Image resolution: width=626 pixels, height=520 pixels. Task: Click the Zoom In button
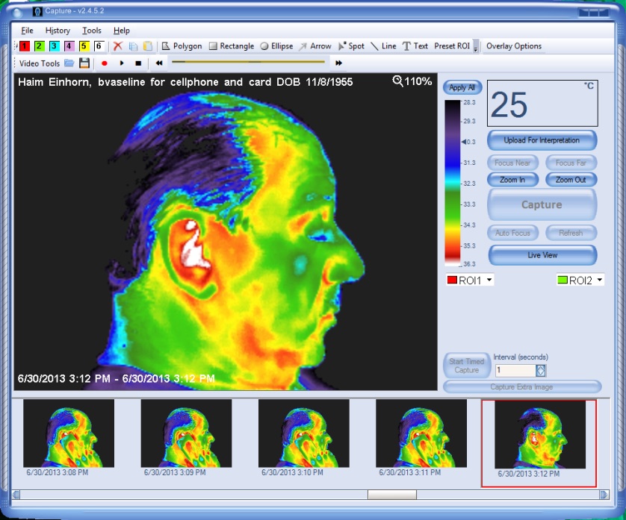512,180
